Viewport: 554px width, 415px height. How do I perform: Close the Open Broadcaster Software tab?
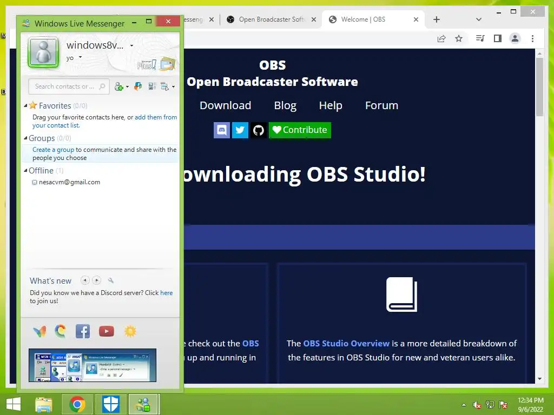tap(313, 19)
